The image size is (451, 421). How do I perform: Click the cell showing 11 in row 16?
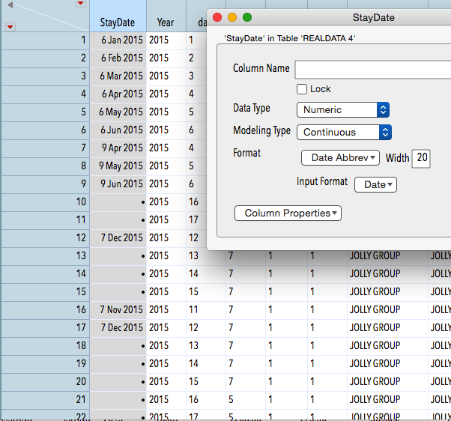pyautogui.click(x=206, y=310)
